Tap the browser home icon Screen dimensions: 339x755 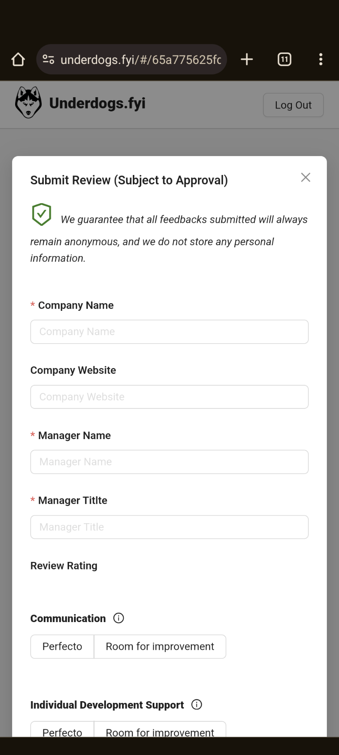(18, 59)
